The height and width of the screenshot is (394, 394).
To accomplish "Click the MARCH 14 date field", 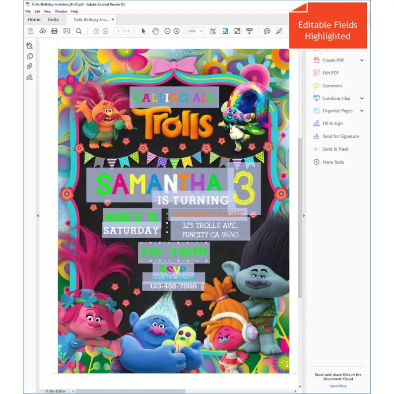I will pyautogui.click(x=132, y=216).
